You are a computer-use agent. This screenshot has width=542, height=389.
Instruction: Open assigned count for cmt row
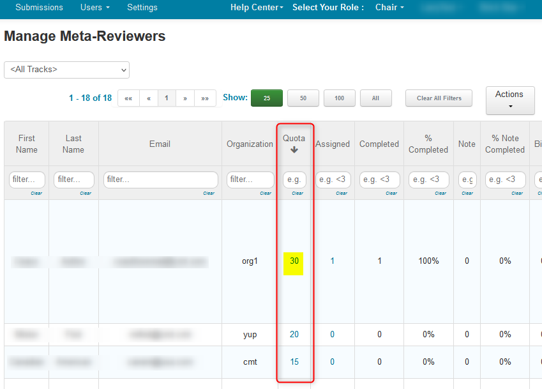click(x=332, y=362)
